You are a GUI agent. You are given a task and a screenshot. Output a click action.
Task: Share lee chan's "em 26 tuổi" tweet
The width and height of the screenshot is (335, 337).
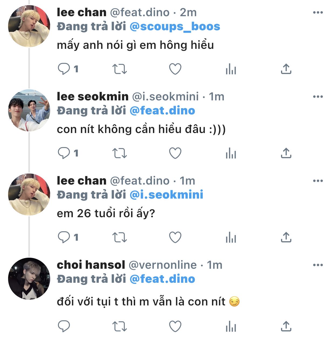coord(286,237)
